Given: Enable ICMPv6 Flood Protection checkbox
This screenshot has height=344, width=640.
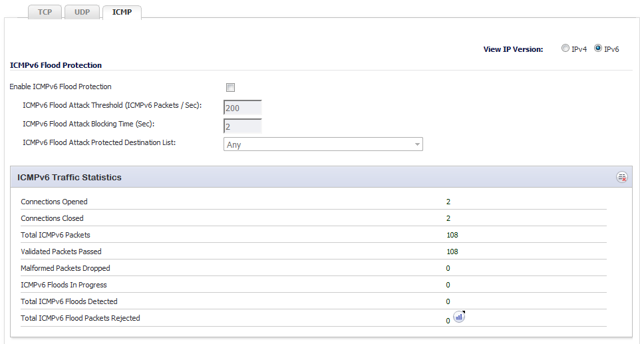Looking at the screenshot, I should [231, 87].
